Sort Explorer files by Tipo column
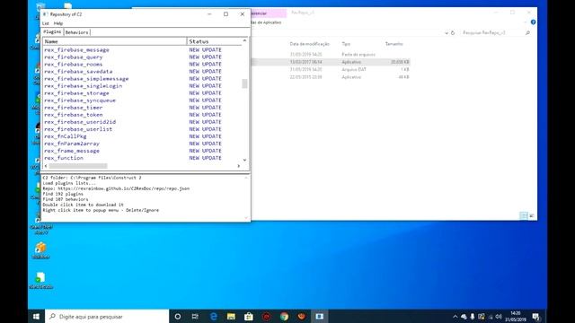 [346, 44]
